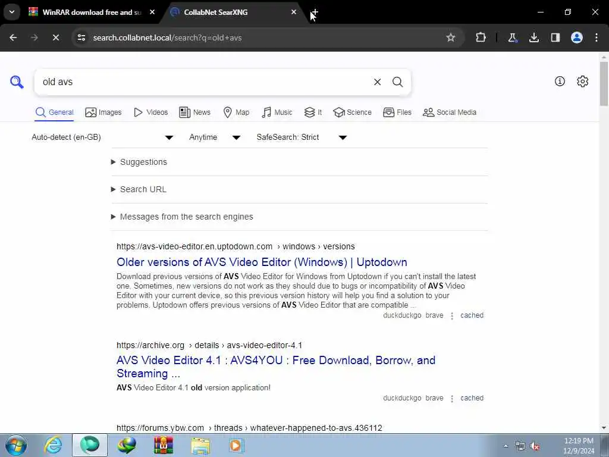The width and height of the screenshot is (609, 457).
Task: Click the avs-video-editor.en.uptodown.com URL
Action: coord(236,246)
